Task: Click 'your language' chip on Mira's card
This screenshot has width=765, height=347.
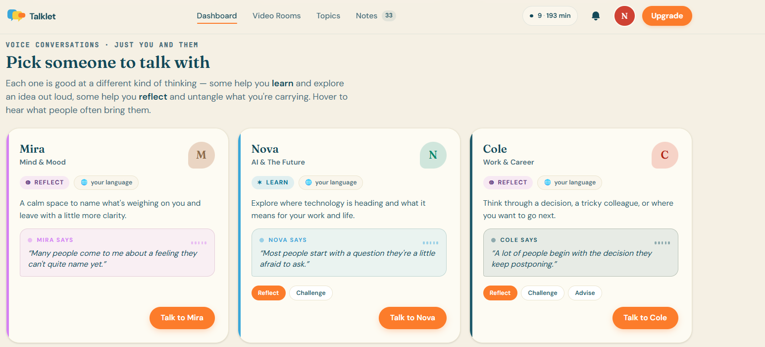Action: click(x=106, y=182)
